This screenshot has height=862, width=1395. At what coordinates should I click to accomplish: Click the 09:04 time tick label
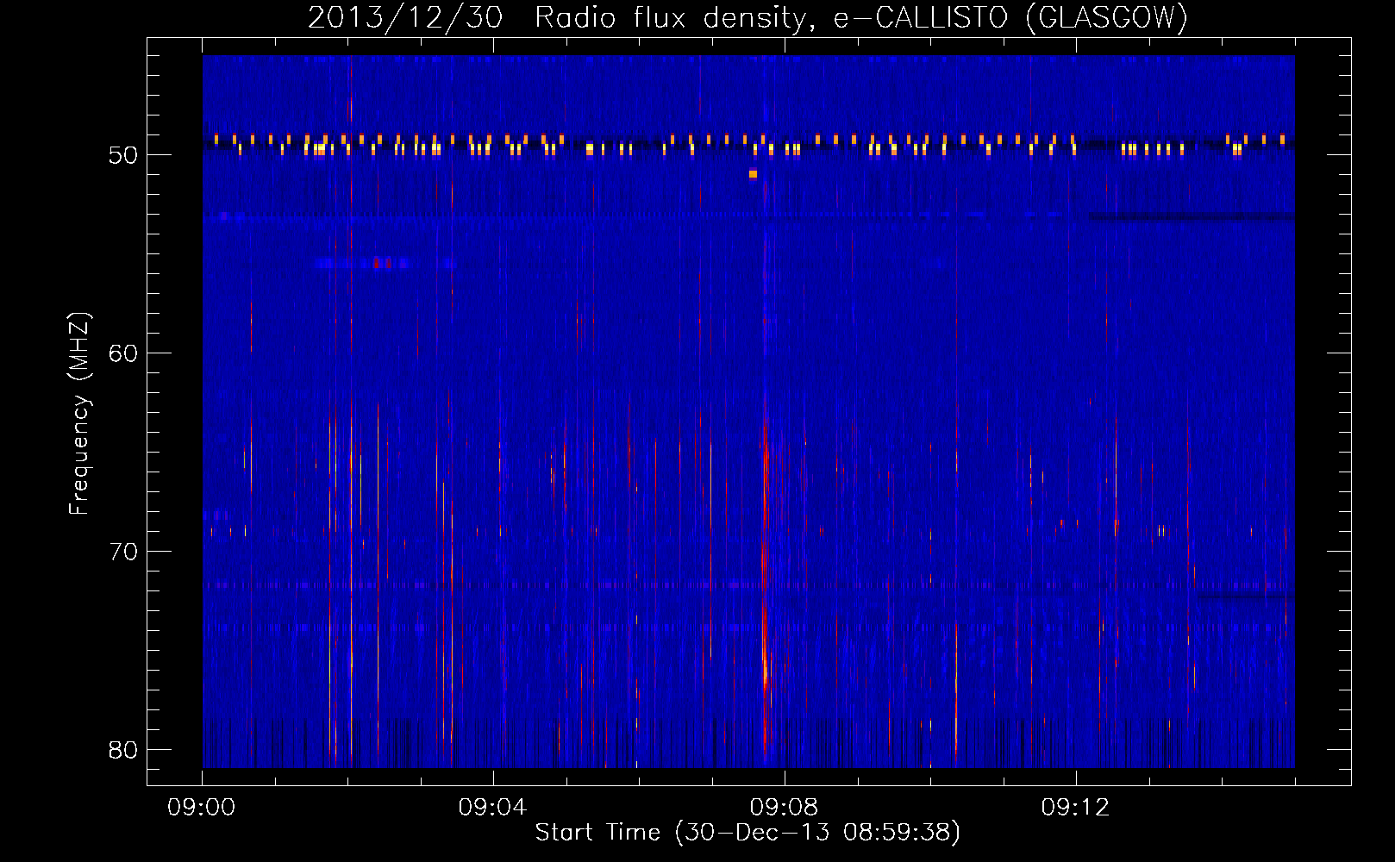point(492,808)
